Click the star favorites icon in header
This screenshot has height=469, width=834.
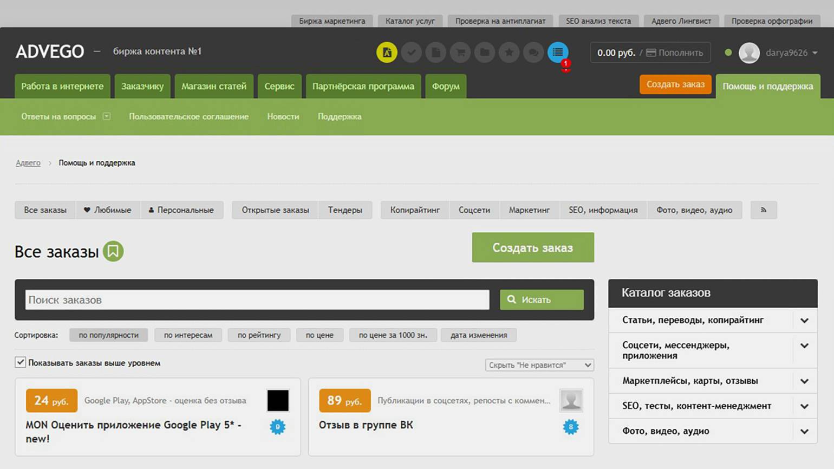pos(509,53)
